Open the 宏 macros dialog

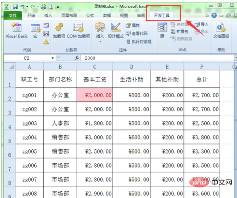pyautogui.click(x=35, y=31)
